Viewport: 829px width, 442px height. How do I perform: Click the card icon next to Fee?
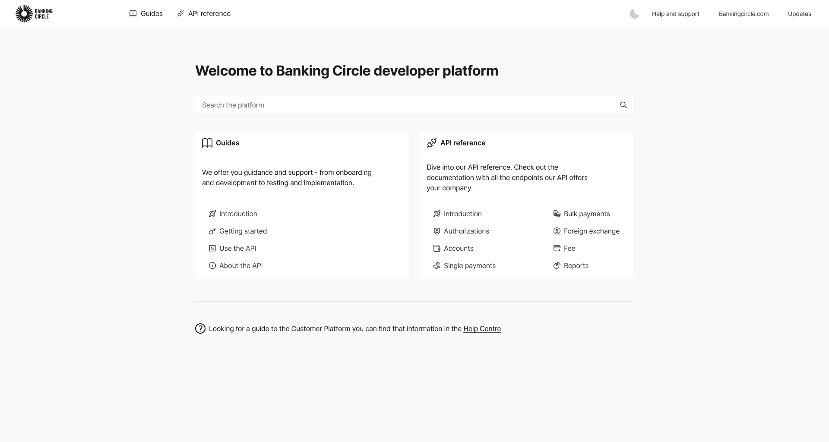coord(557,248)
